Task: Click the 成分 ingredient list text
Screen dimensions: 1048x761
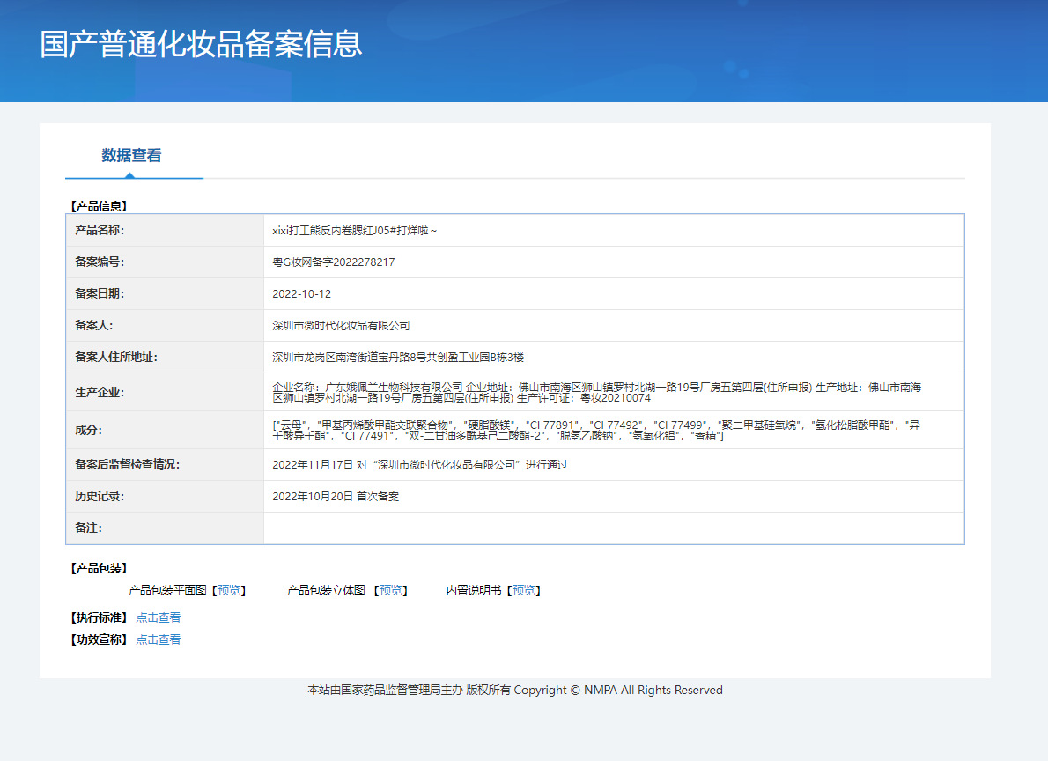Action: (x=597, y=430)
